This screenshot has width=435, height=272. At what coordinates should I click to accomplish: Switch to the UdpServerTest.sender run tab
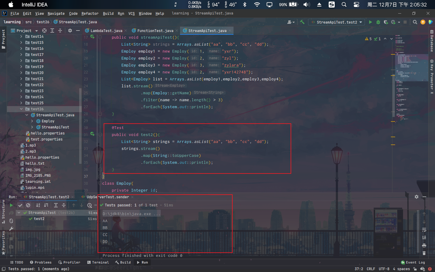pyautogui.click(x=108, y=197)
